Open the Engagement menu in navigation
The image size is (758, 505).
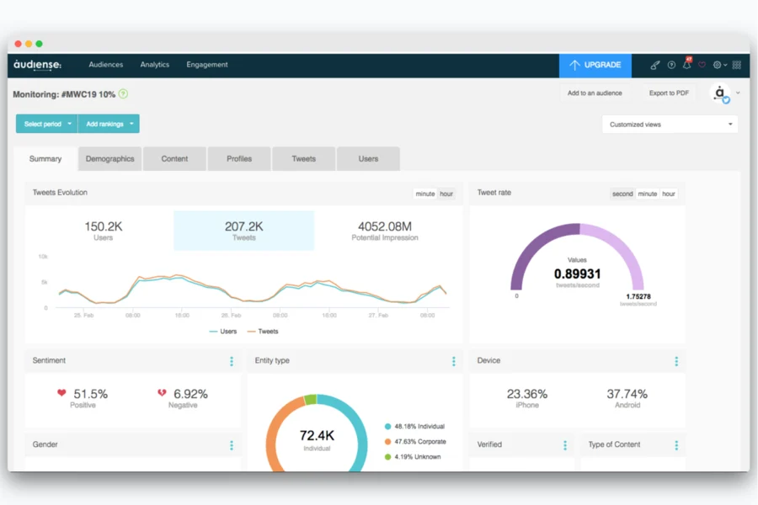[206, 65]
